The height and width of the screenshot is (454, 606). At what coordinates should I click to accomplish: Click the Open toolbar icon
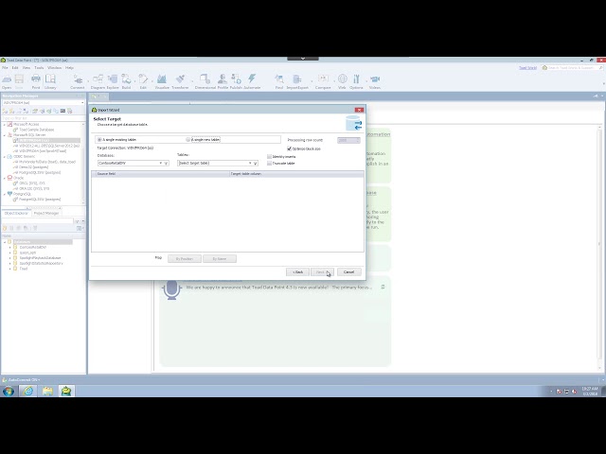7,81
